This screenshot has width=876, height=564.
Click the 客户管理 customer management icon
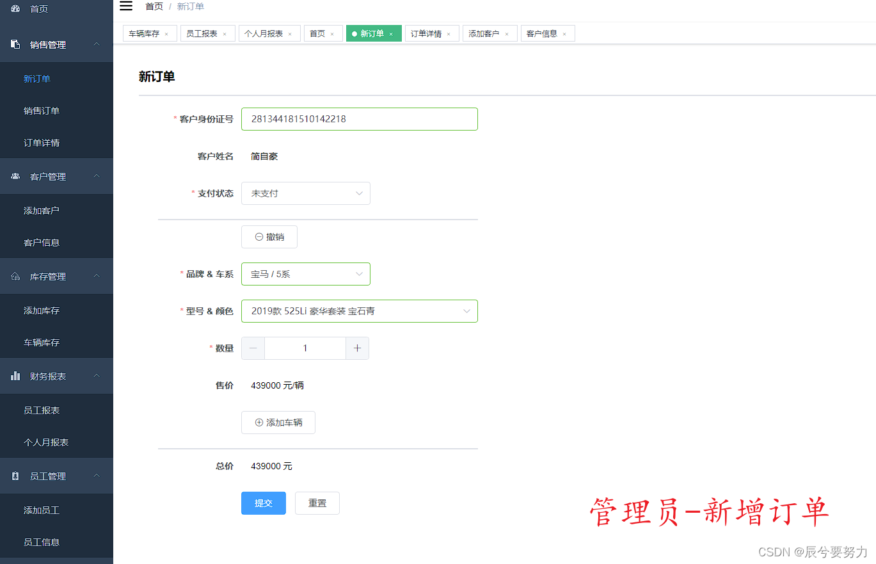point(15,176)
